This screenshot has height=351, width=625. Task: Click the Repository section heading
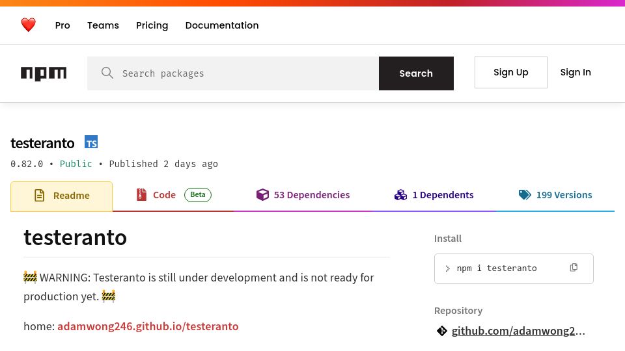[x=458, y=311]
